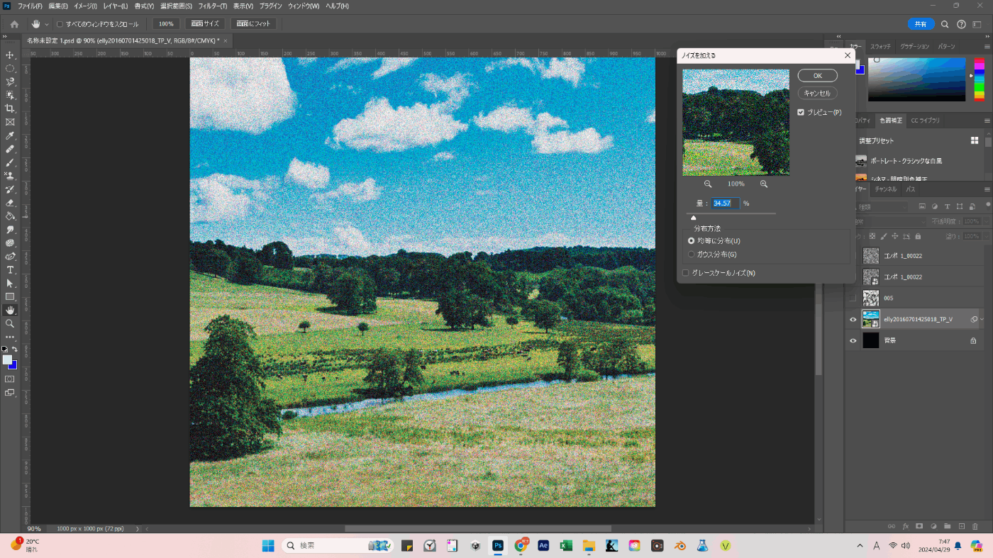Switch to the チャンネル tab
This screenshot has width=993, height=558.
click(886, 190)
